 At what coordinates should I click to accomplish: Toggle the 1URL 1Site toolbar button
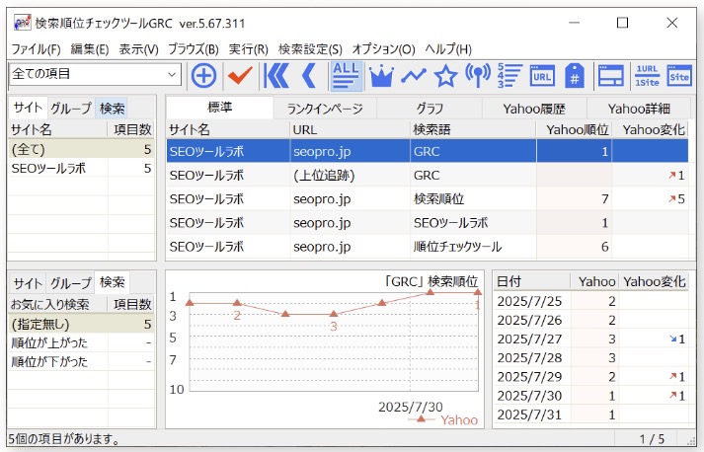click(647, 75)
